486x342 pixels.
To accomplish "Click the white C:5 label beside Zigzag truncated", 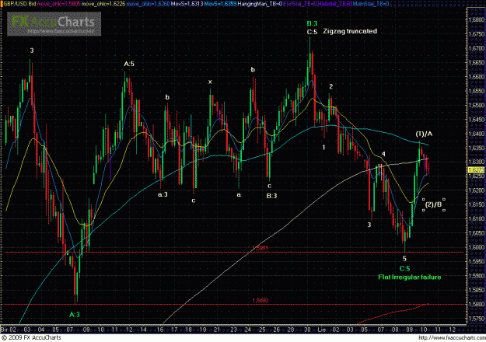I will tap(312, 32).
